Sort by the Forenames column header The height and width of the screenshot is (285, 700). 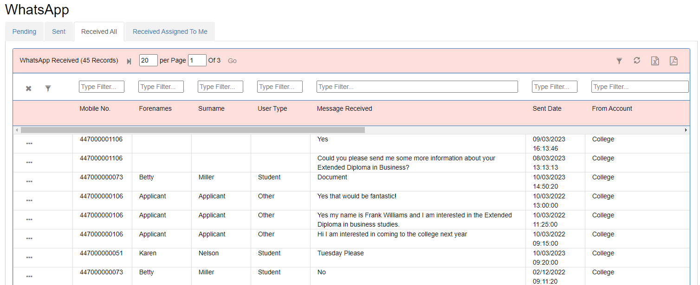pyautogui.click(x=155, y=108)
